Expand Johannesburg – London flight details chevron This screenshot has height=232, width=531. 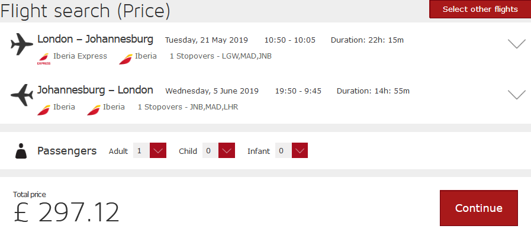coord(517,95)
